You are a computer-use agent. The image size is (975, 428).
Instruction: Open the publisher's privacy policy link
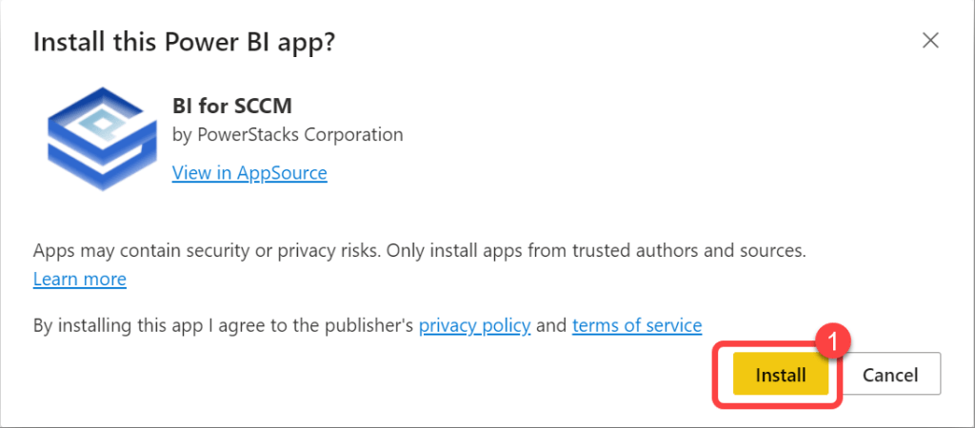tap(474, 325)
